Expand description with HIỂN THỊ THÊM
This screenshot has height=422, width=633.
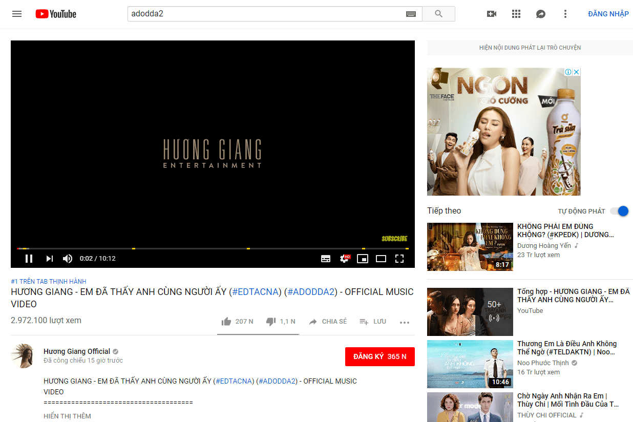coord(68,416)
